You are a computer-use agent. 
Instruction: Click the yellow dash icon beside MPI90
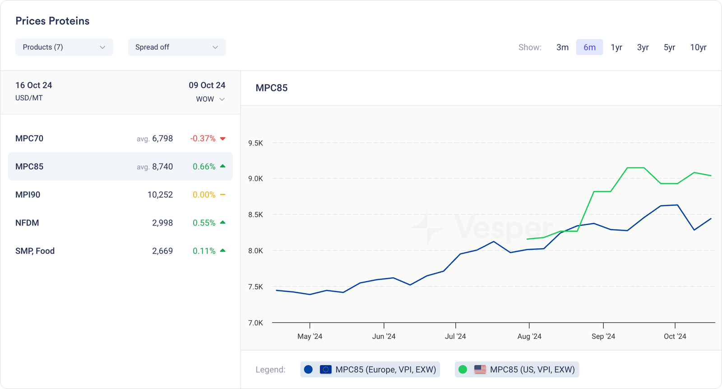pyautogui.click(x=222, y=194)
